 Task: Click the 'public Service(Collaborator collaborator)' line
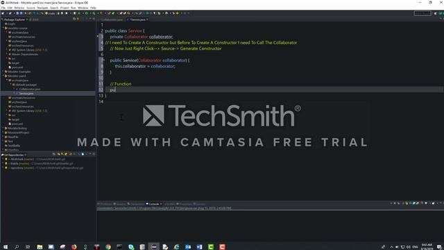[150, 60]
